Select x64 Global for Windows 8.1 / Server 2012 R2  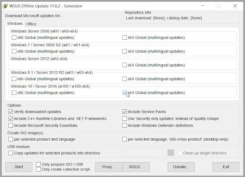[x=124, y=79]
